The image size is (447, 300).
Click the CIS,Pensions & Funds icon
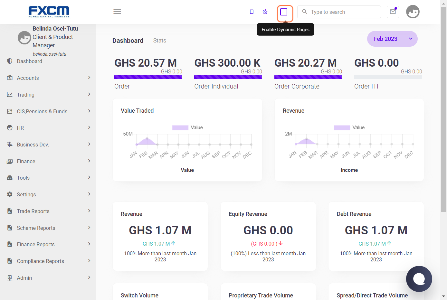[x=10, y=111]
